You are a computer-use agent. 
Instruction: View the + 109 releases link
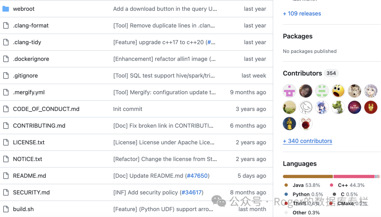[x=302, y=13]
